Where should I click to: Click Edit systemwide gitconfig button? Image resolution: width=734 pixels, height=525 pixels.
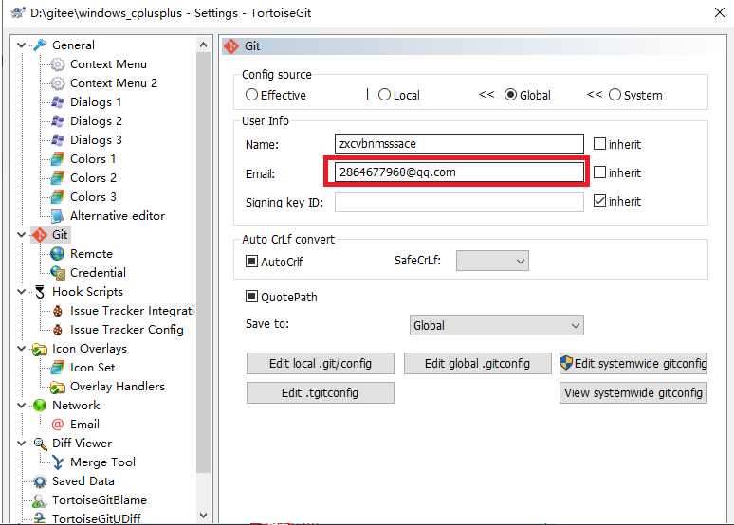(x=633, y=364)
